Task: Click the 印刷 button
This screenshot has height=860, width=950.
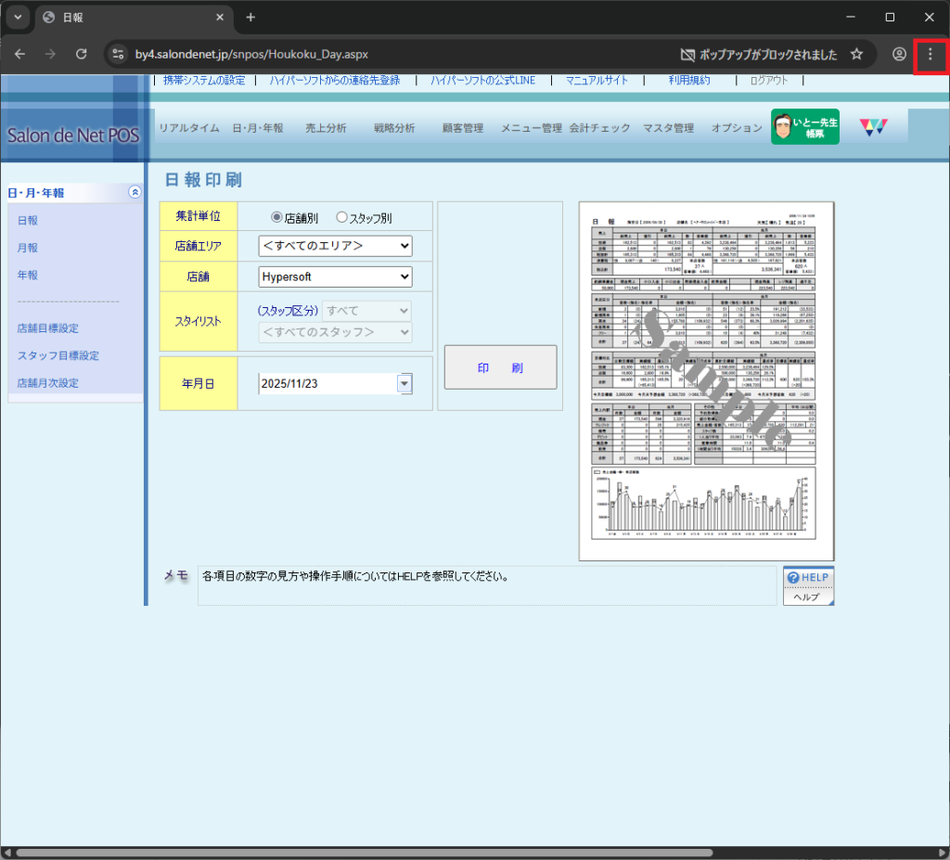Action: click(500, 367)
